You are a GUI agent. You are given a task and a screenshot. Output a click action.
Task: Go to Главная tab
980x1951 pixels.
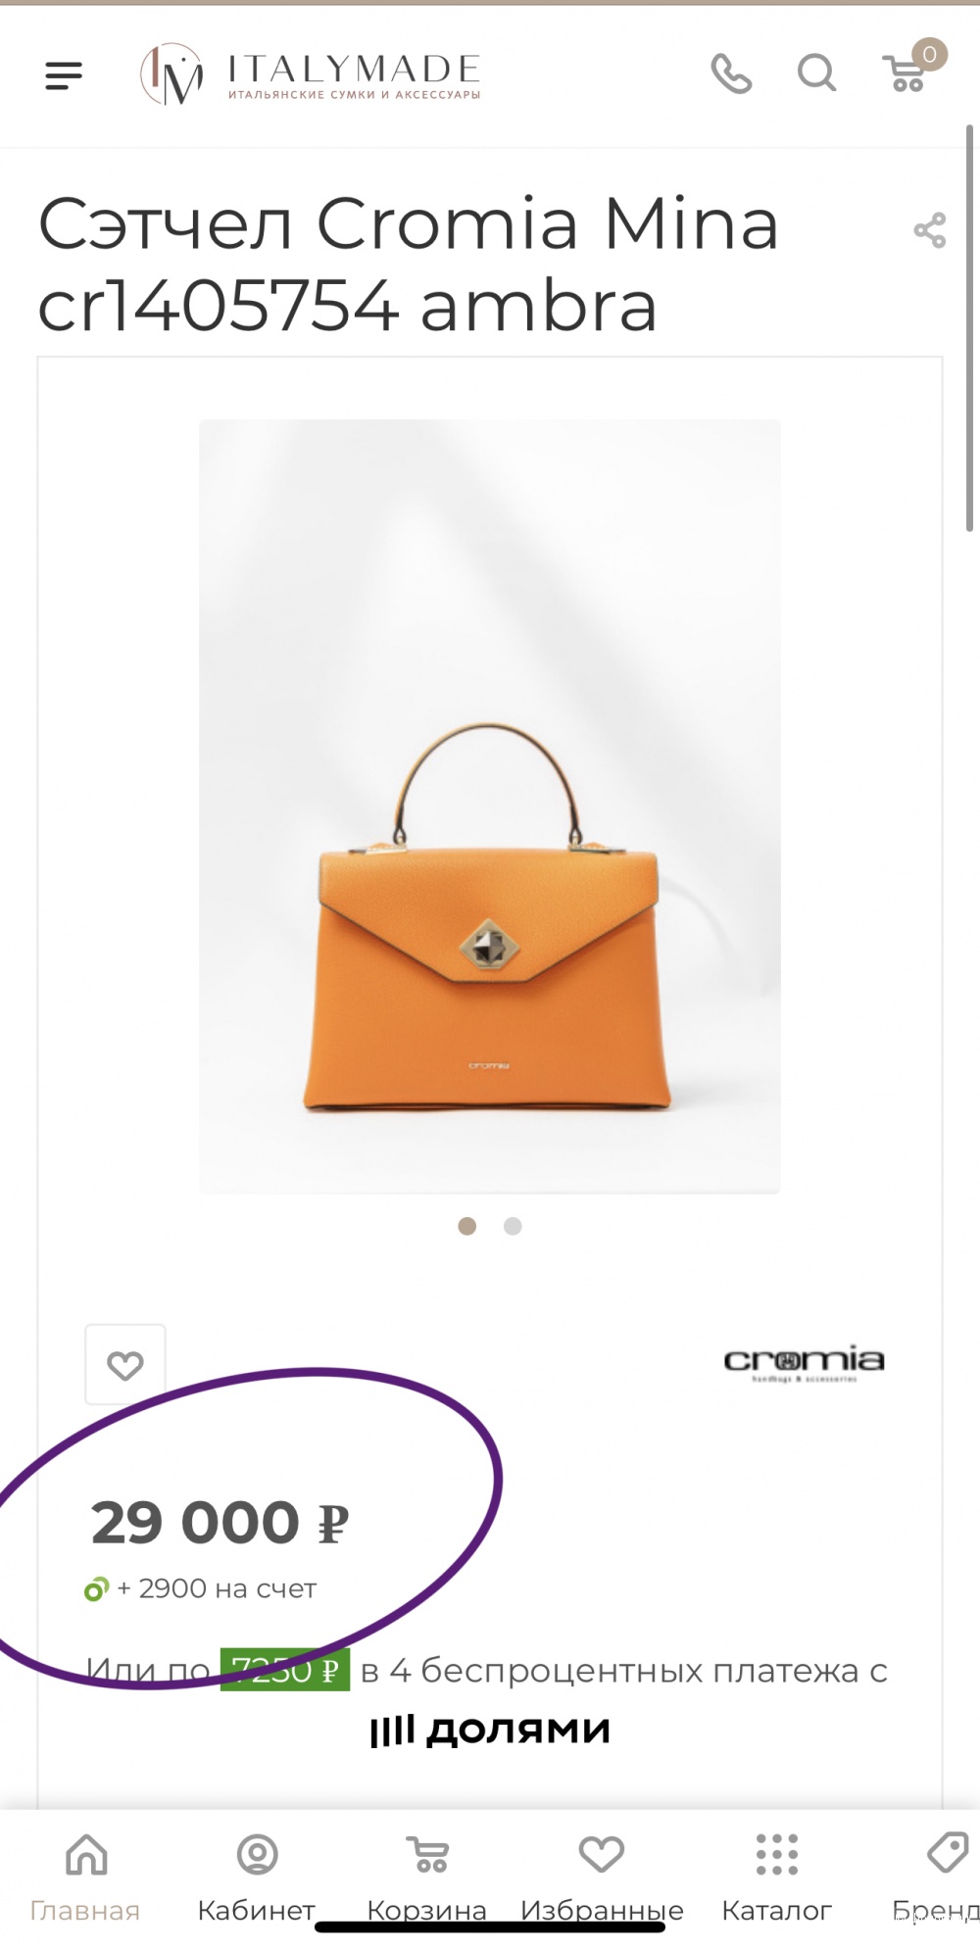[85, 1878]
